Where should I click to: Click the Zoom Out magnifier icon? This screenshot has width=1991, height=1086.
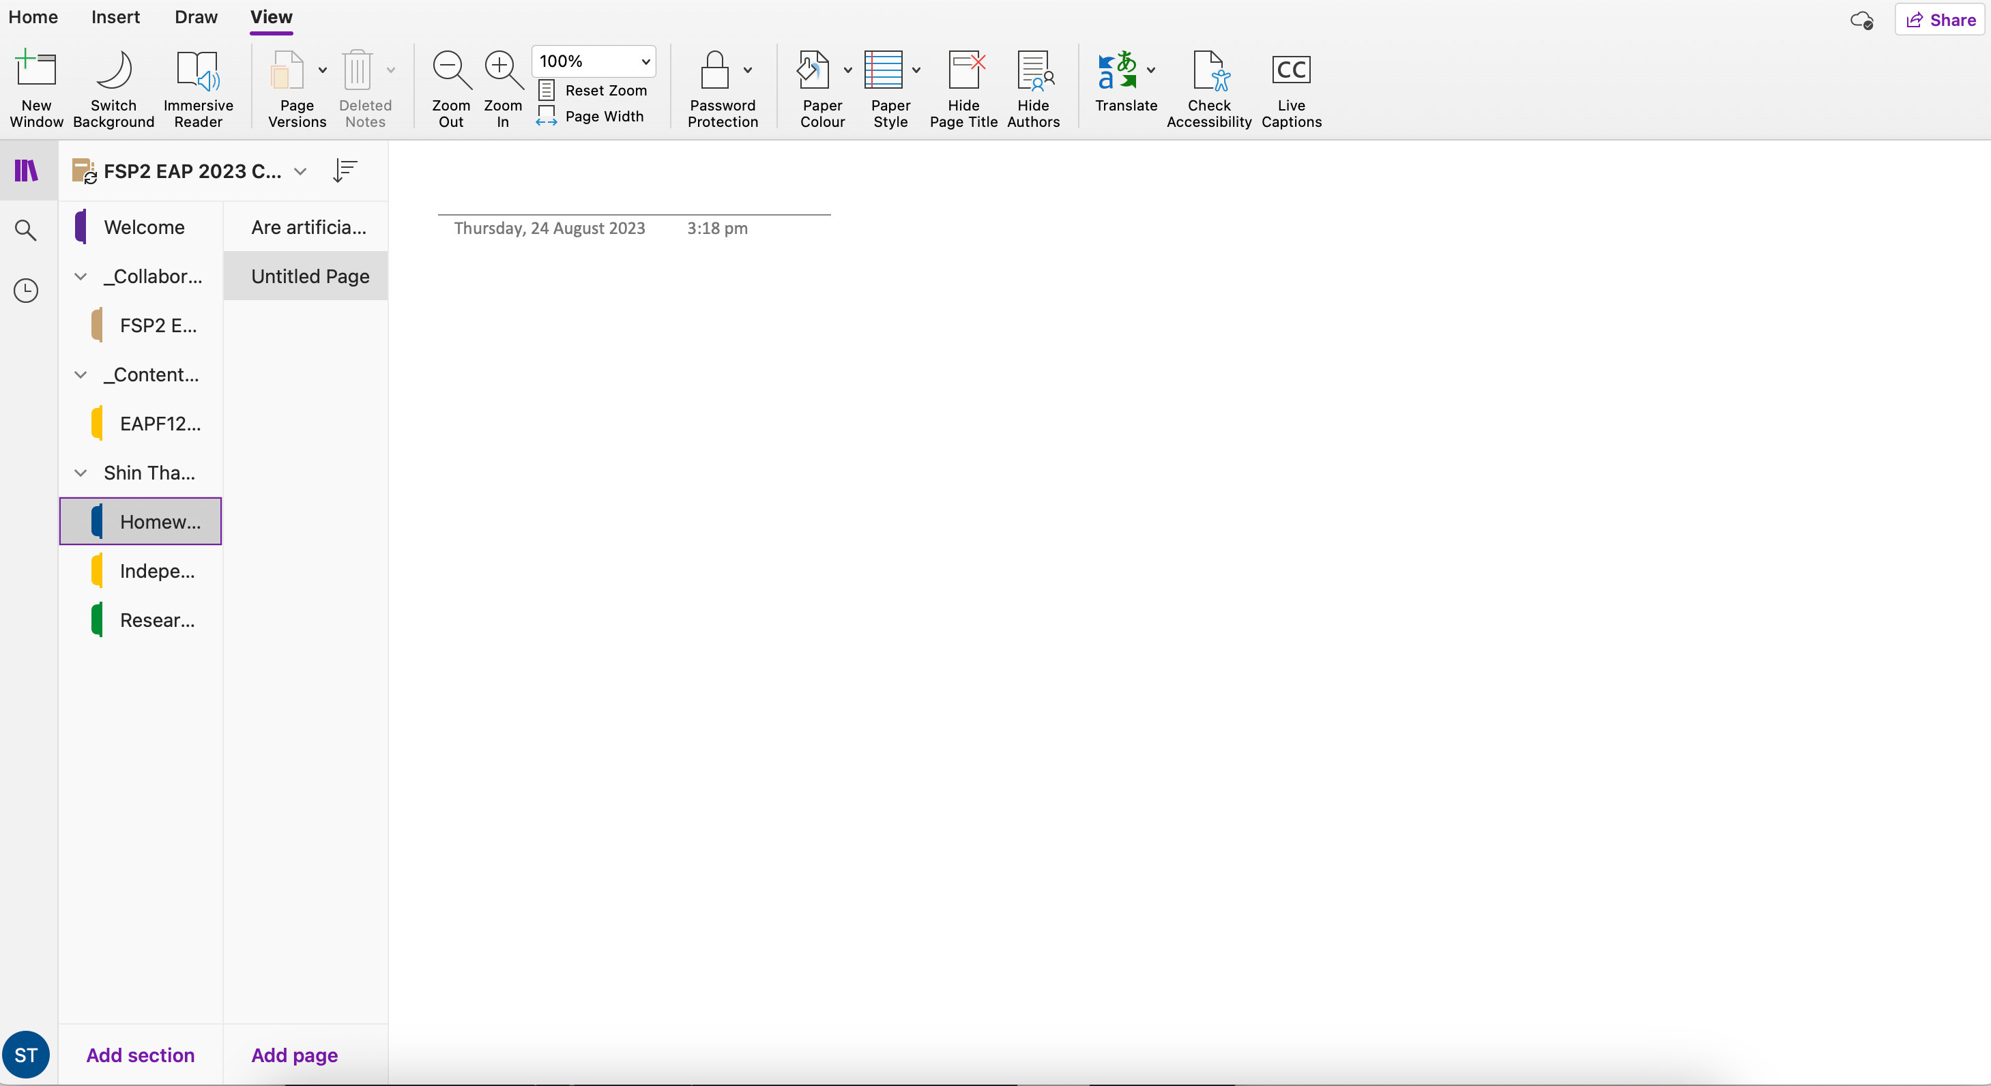point(452,70)
